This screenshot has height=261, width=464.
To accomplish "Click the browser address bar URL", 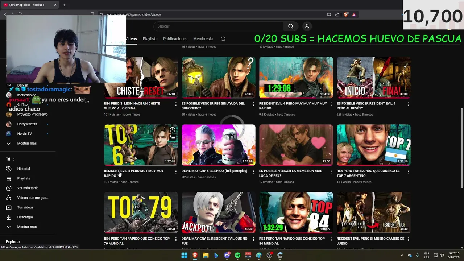I will click(134, 14).
